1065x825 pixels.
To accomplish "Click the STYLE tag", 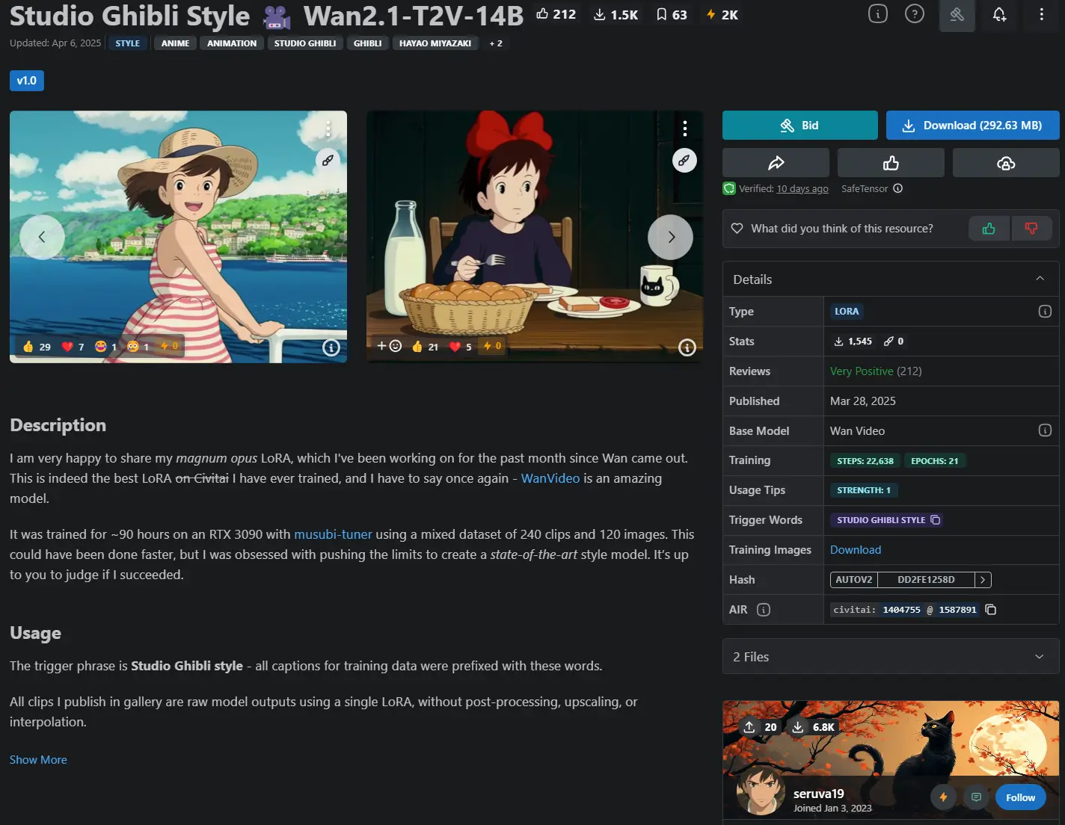I will click(x=127, y=43).
